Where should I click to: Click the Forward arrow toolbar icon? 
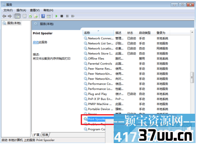coord(10,16)
